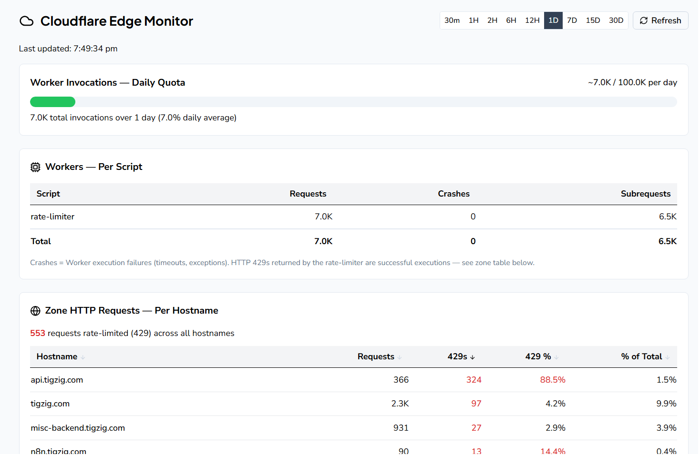Select the active 1D time range

coord(553,20)
